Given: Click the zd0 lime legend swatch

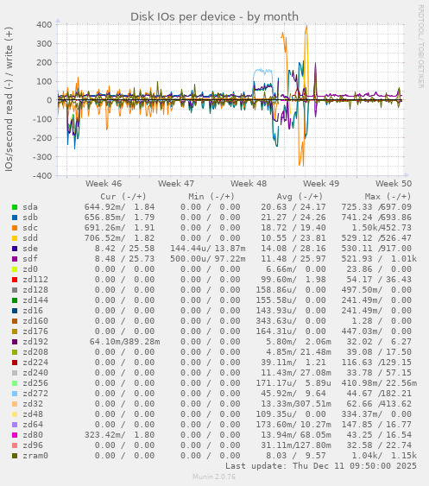Looking at the screenshot, I should click(15, 269).
